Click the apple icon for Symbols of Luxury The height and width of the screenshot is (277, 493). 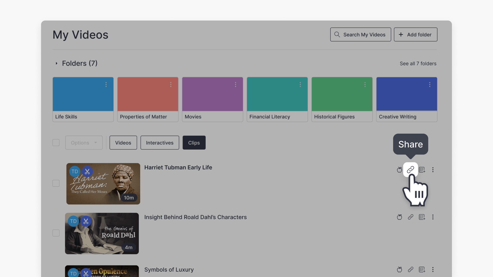click(399, 270)
